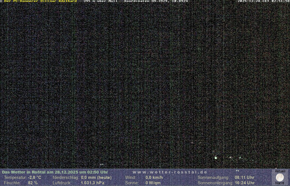The width and height of the screenshot is (290, 186).
Task: Click the '395 m über Null' elevation text
Action: 101,1
